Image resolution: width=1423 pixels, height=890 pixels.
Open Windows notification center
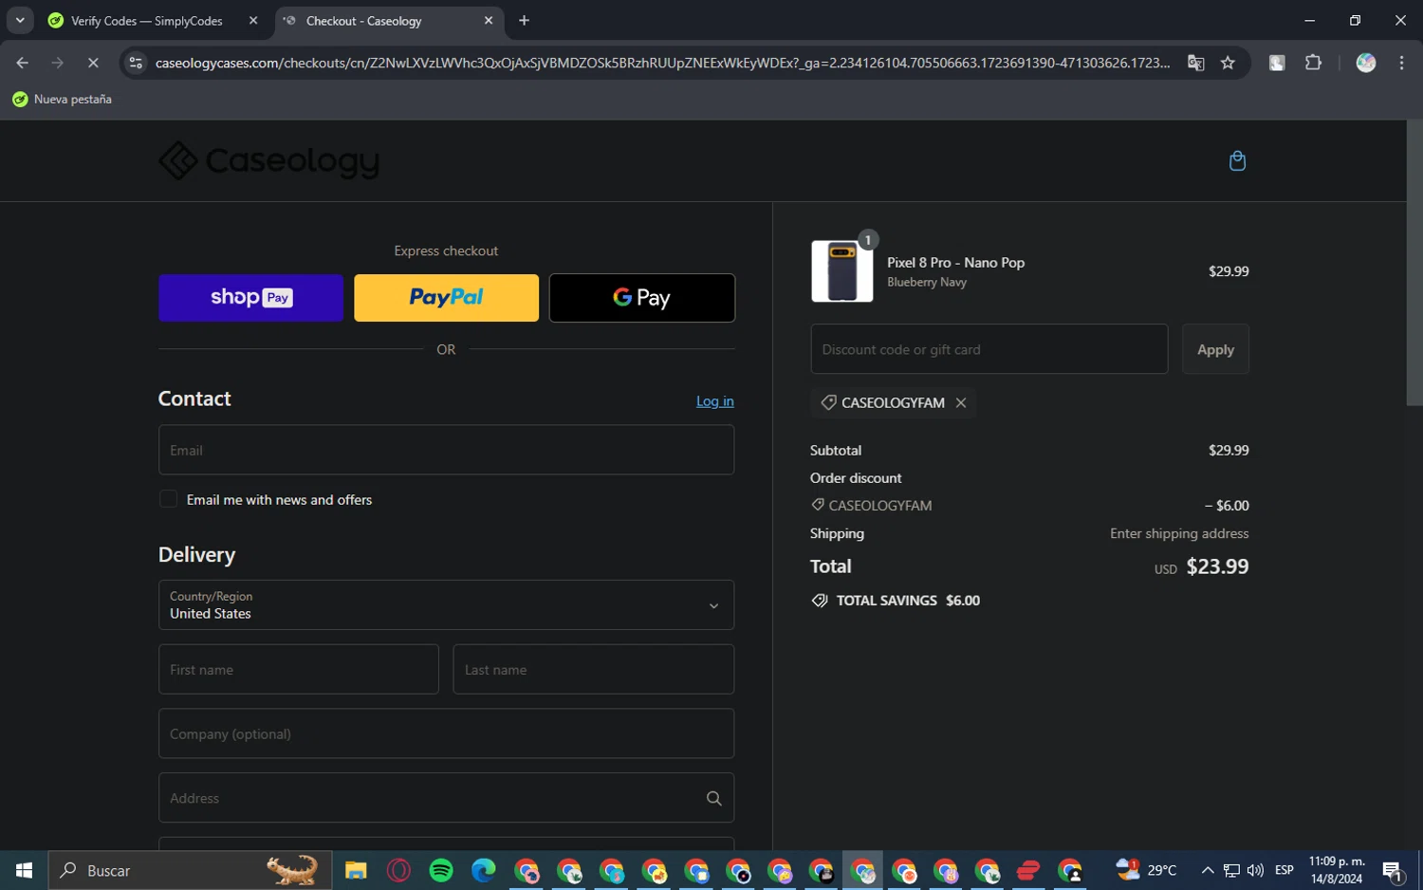(x=1393, y=870)
